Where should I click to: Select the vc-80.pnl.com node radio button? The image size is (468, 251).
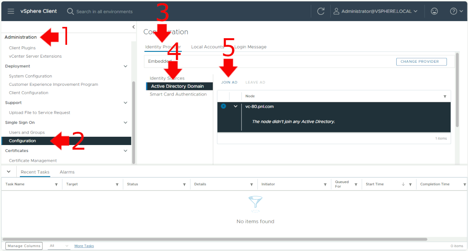[x=223, y=106]
